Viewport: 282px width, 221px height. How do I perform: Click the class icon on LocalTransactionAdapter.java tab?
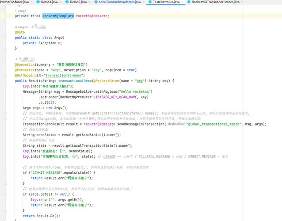point(96,2)
